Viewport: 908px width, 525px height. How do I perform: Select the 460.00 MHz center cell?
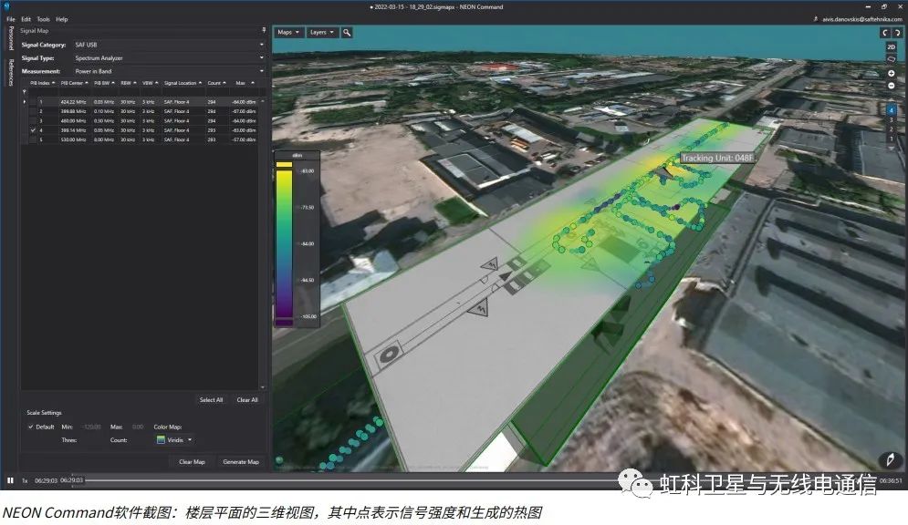click(x=73, y=121)
